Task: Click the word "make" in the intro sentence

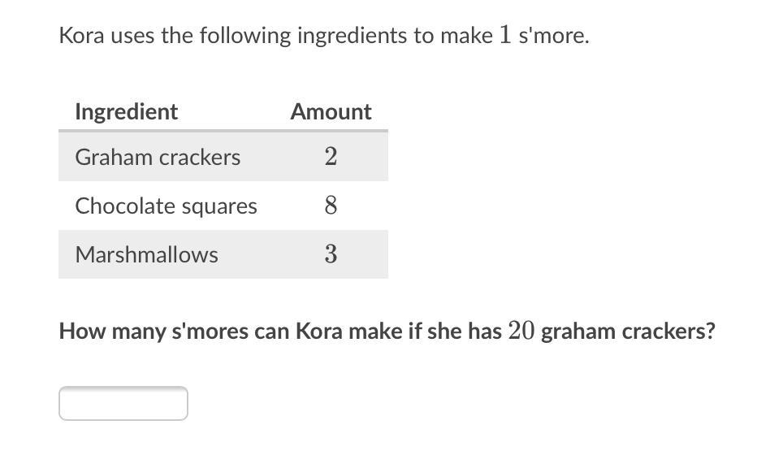Action: pyautogui.click(x=466, y=36)
